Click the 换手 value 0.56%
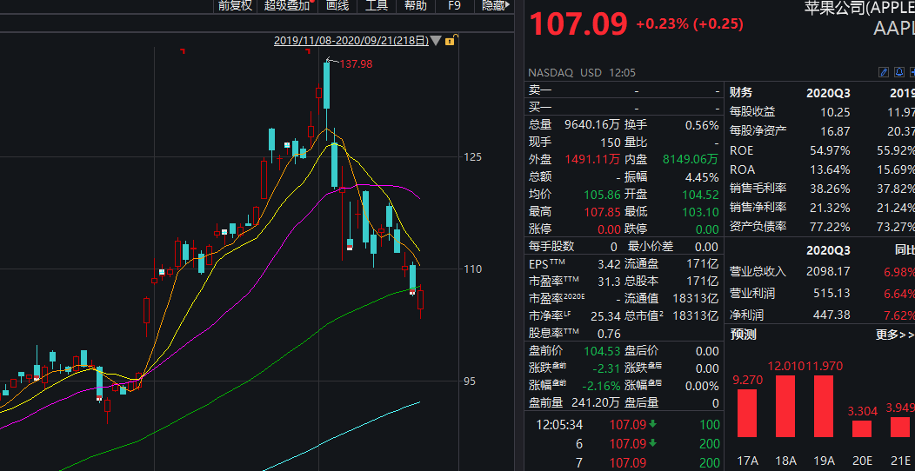Screen dimensions: 915x471 click(702, 125)
